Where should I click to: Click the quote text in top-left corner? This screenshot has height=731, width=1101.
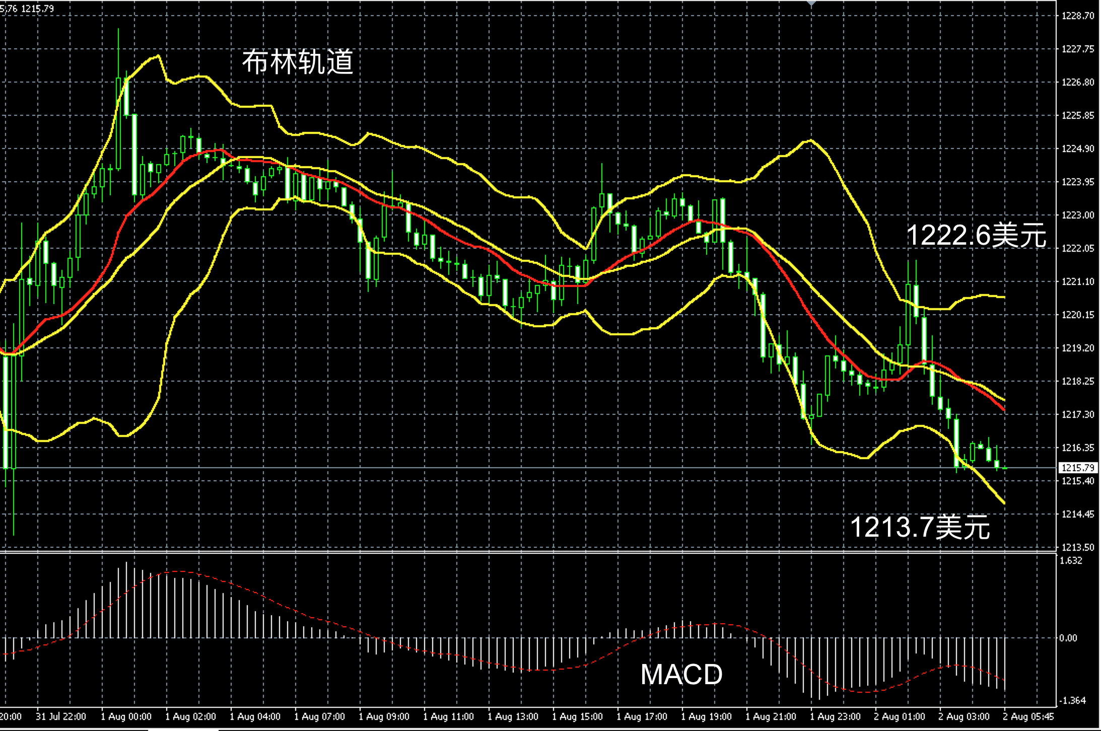[27, 9]
